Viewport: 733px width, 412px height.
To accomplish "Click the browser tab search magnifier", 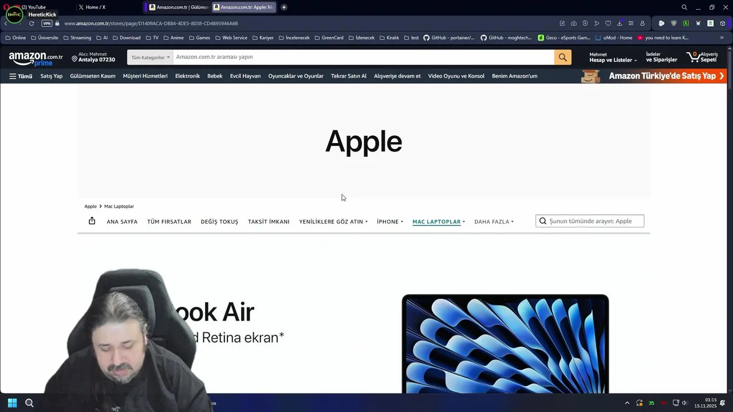I will coord(684,7).
